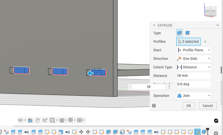Open the three-dot menu beside floating input

coord(169,87)
